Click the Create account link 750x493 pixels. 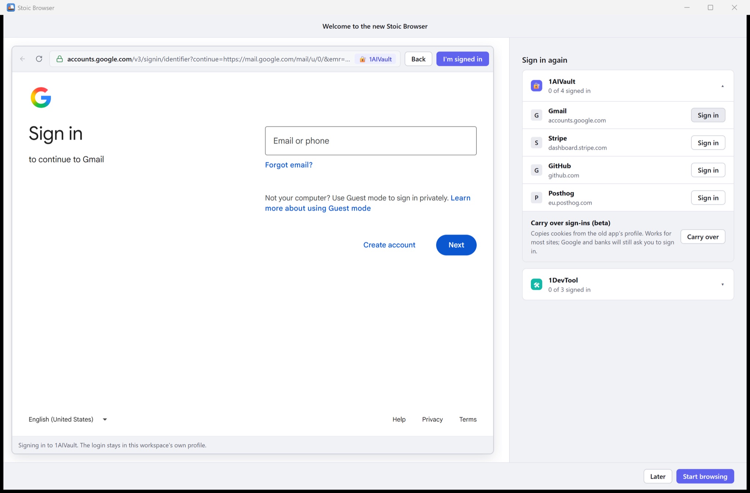tap(389, 245)
